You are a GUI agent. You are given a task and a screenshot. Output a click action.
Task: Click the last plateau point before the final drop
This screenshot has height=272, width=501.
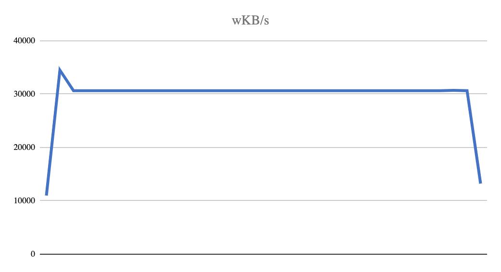(x=467, y=91)
